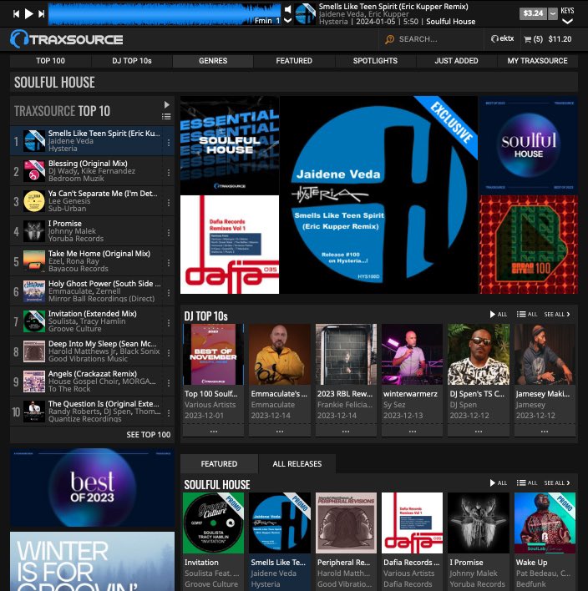Expand dots under Emmaculate's chart
Viewport: 588px width, 591px height.
280,432
